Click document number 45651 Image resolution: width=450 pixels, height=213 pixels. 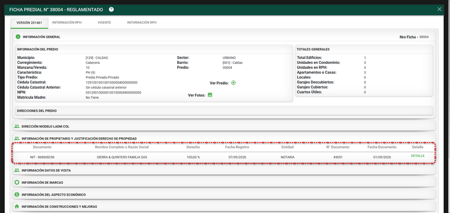click(x=338, y=158)
